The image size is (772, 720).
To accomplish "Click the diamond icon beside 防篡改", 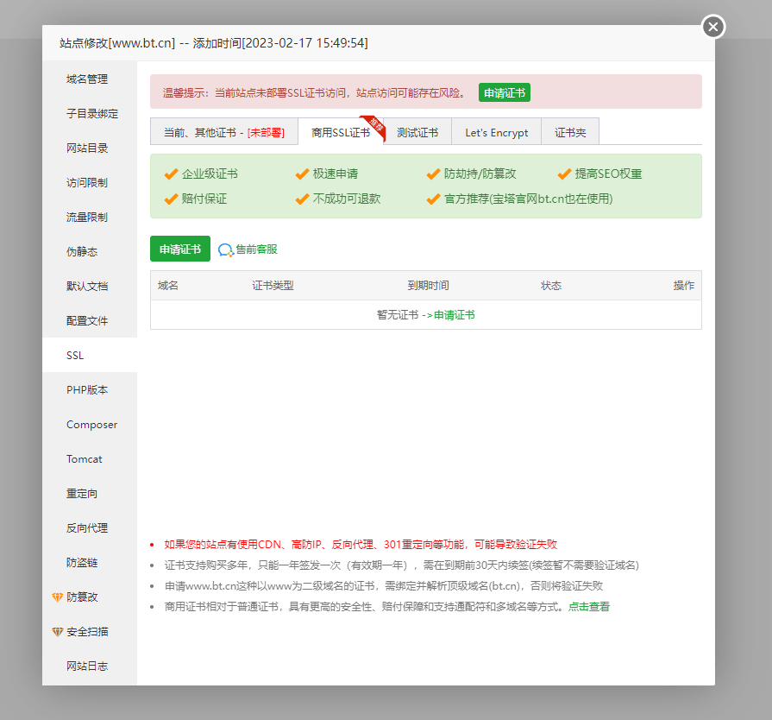I will click(x=58, y=597).
